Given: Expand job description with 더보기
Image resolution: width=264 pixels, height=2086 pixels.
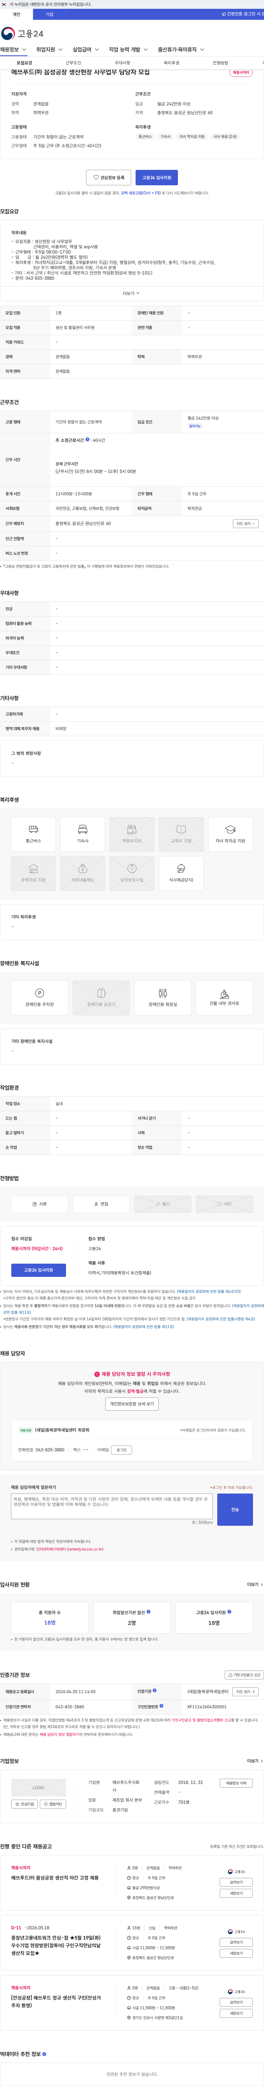Looking at the screenshot, I should pos(131,293).
